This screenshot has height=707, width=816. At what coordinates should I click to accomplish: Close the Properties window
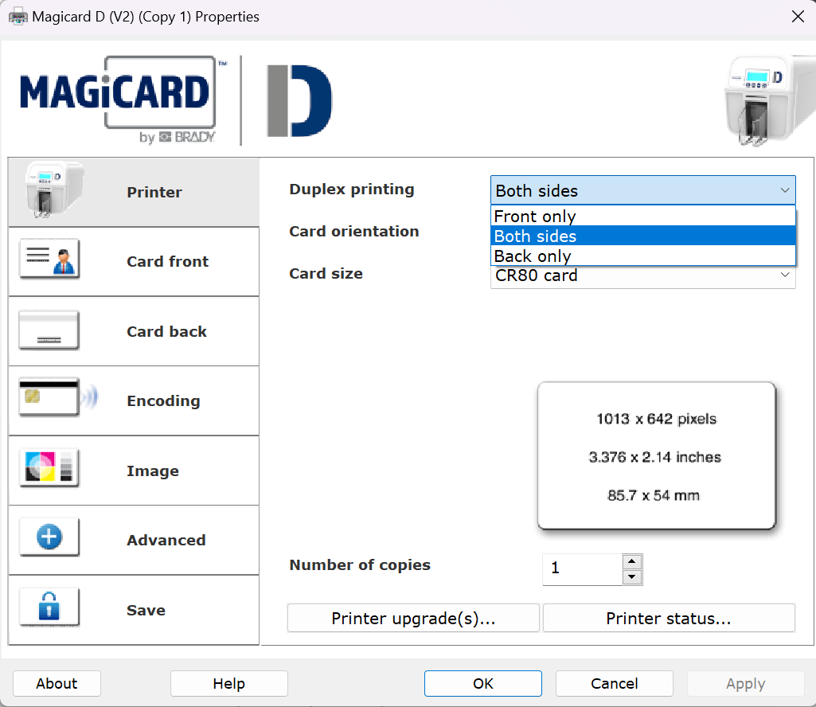pyautogui.click(x=797, y=17)
